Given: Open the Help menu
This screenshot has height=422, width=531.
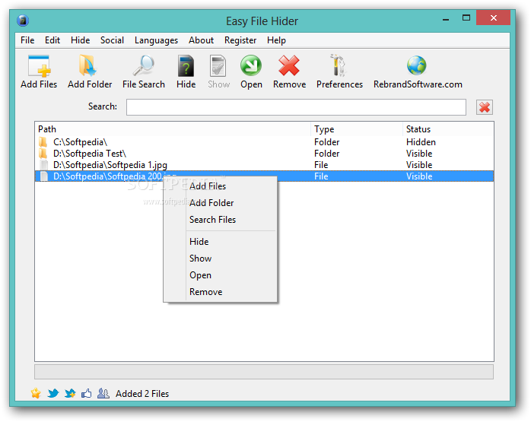Looking at the screenshot, I should pos(276,40).
